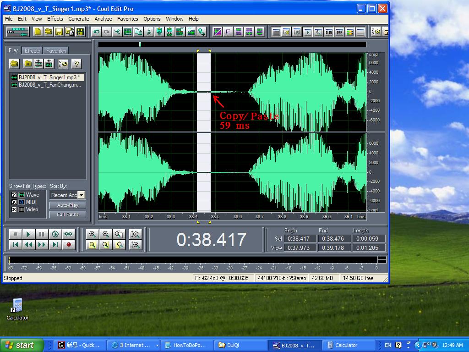The width and height of the screenshot is (469, 352).
Task: Expand the Sort By dropdown list
Action: pos(81,195)
